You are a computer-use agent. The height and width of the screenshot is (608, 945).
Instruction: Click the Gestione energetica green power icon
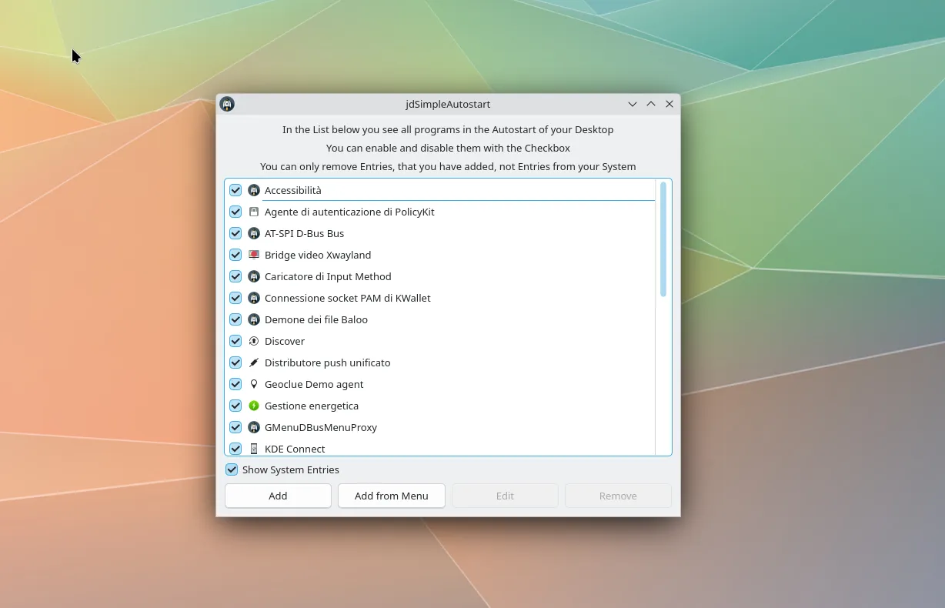pos(254,406)
